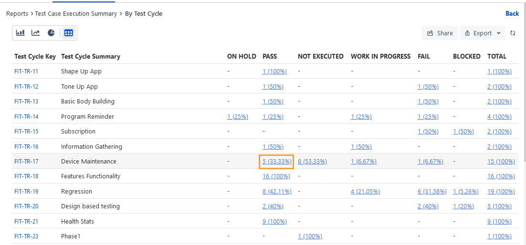Click the Share button
526x245 pixels.
click(x=440, y=33)
